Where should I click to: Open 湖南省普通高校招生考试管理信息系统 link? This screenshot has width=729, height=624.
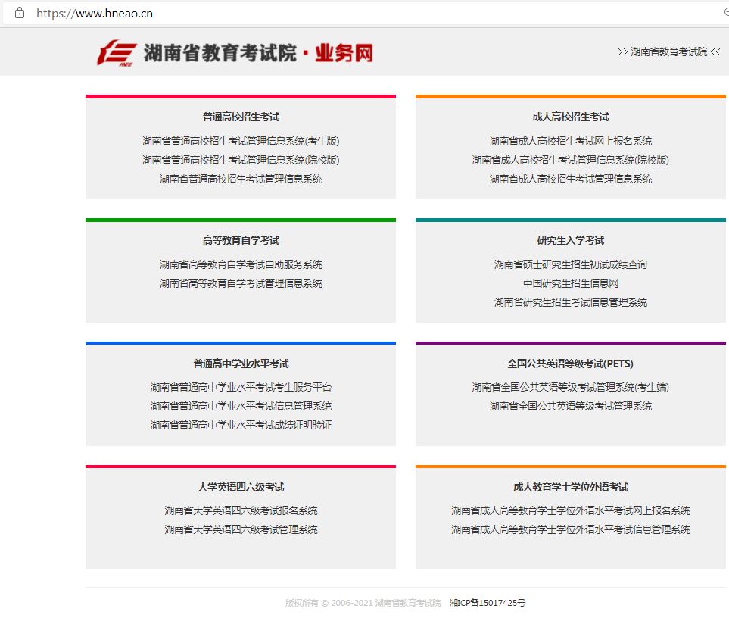click(241, 179)
